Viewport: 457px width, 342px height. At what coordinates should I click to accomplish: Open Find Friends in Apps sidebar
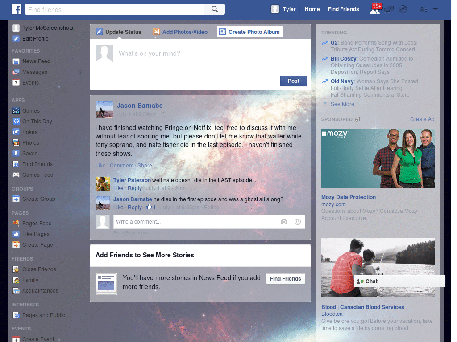coord(37,164)
